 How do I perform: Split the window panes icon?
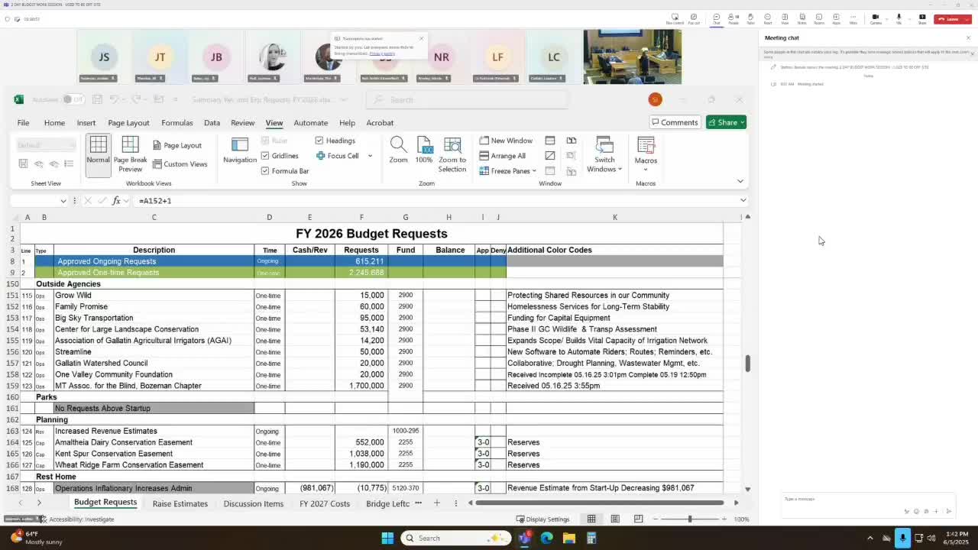[550, 141]
